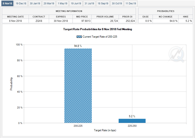Click the ZQX8 contract cell
The width and height of the screenshot is (195, 138).
click(39, 21)
